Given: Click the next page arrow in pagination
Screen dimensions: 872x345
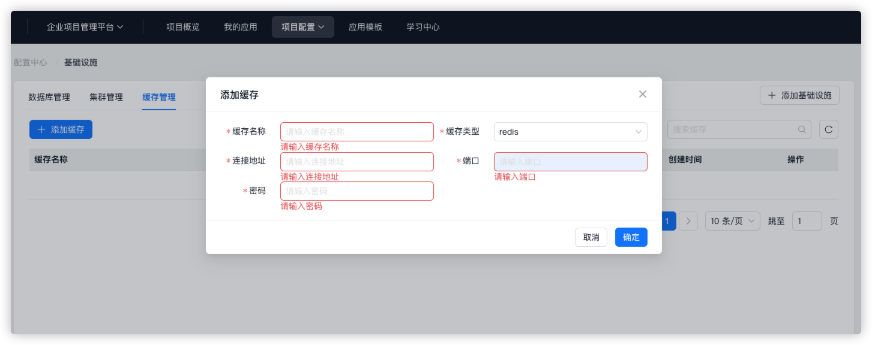Looking at the screenshot, I should pos(688,221).
